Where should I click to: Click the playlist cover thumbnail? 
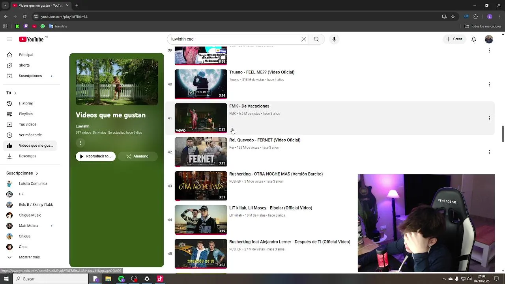point(117,82)
